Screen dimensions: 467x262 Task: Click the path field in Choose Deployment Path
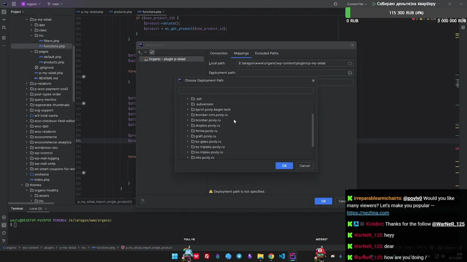246,90
